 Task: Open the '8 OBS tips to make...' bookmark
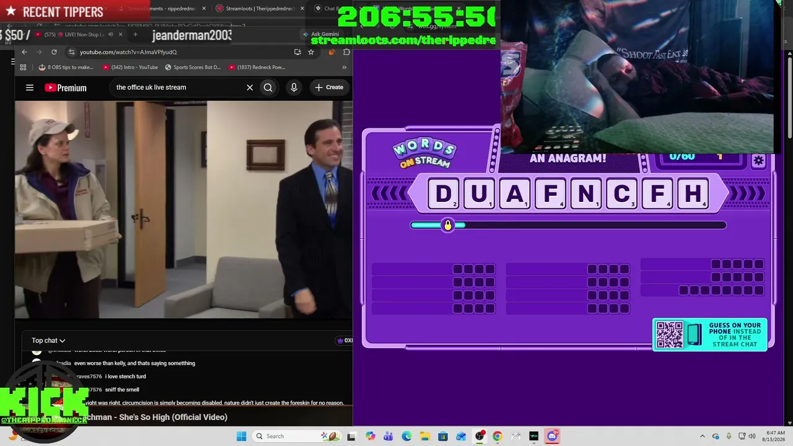point(66,67)
